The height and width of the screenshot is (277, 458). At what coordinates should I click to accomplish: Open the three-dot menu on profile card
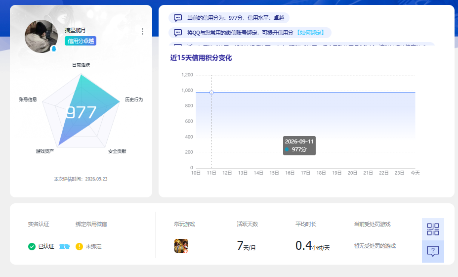click(142, 32)
